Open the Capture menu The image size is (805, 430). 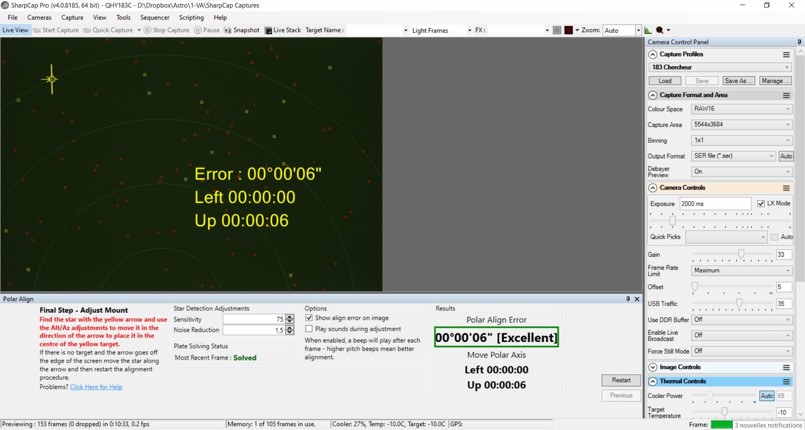(72, 18)
